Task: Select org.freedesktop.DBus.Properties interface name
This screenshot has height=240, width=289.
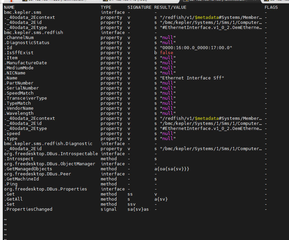Action: click(46, 189)
